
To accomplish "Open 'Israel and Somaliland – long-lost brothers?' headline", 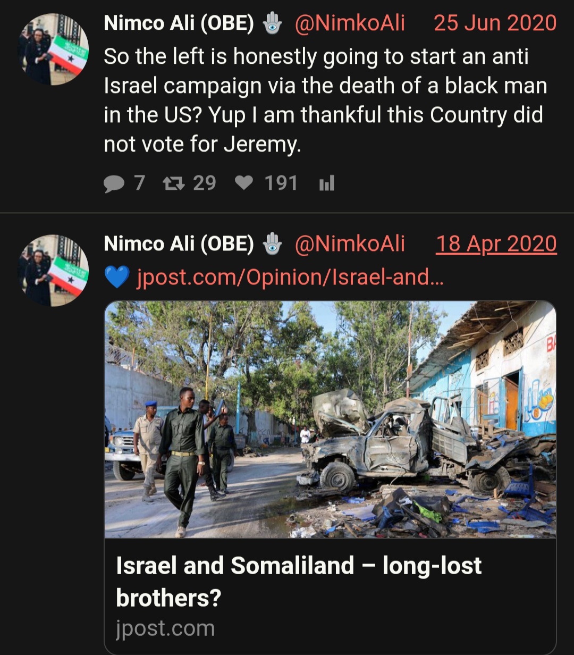I will tap(299, 582).
